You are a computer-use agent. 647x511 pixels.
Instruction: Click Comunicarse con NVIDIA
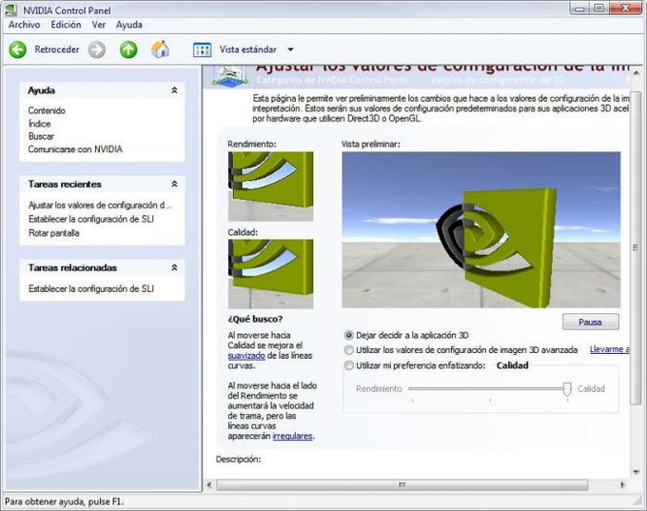pyautogui.click(x=75, y=149)
